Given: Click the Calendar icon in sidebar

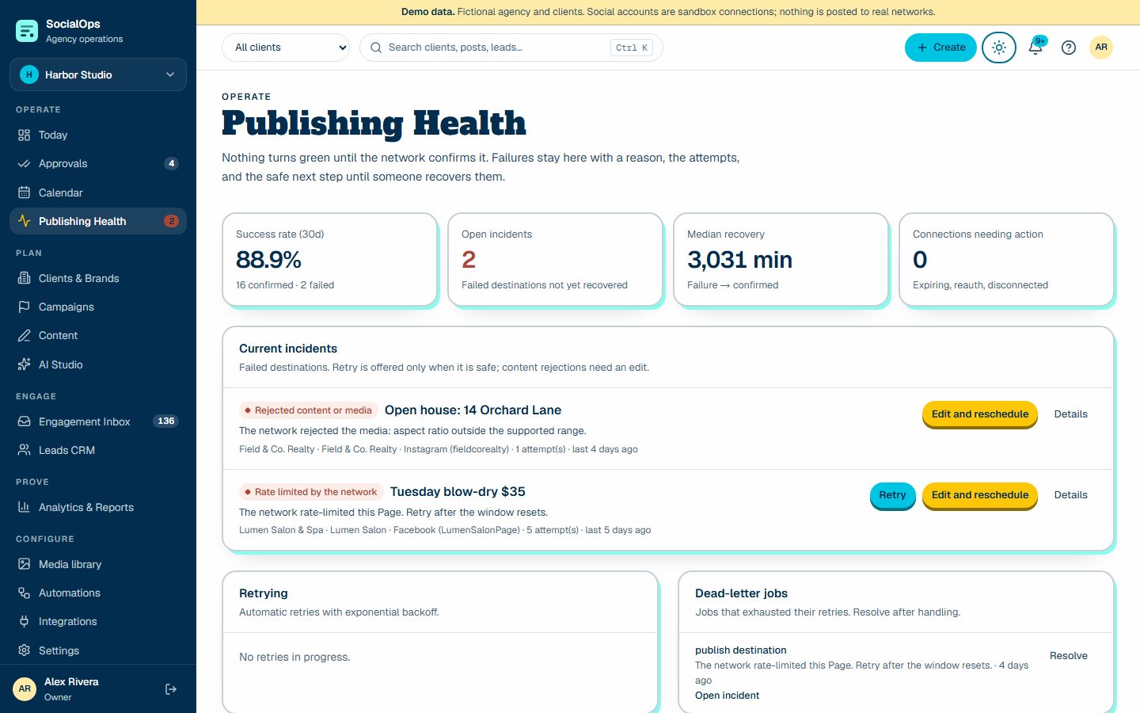Looking at the screenshot, I should [x=25, y=193].
